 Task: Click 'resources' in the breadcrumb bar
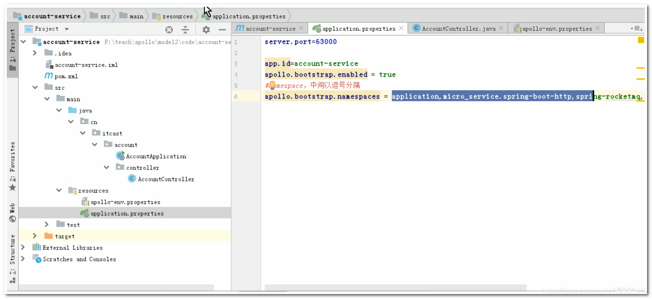pyautogui.click(x=177, y=16)
